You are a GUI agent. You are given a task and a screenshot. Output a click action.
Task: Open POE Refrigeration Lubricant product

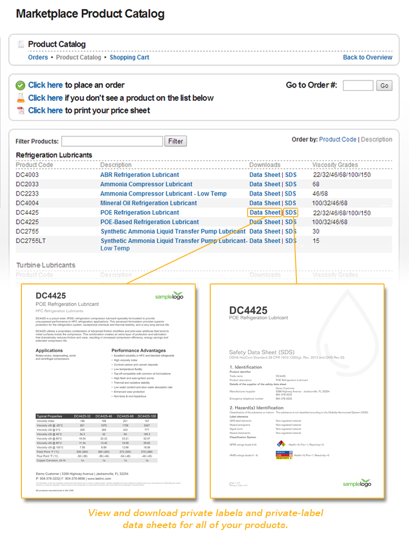139,213
